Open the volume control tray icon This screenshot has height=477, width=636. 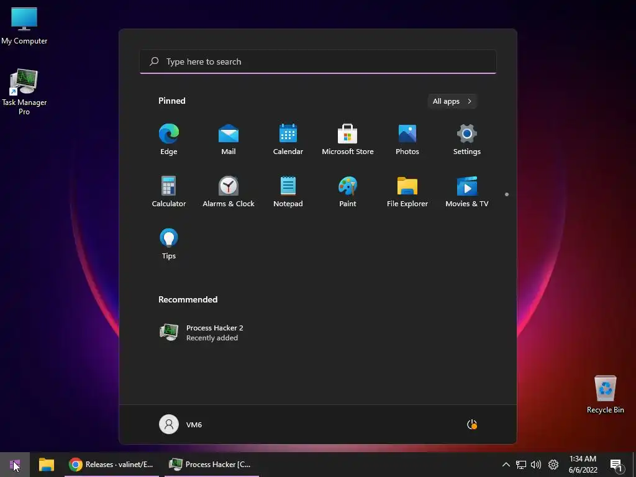click(x=536, y=465)
